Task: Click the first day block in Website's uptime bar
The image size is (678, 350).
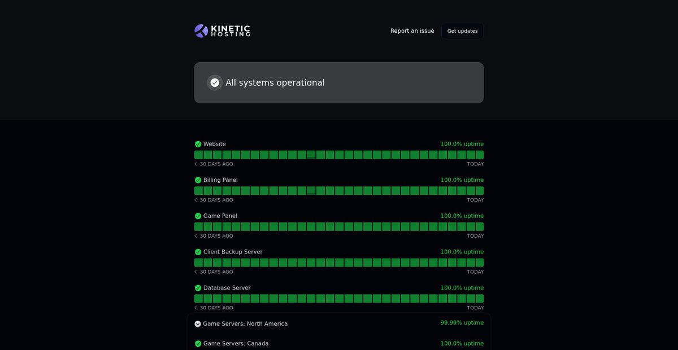Action: point(198,155)
